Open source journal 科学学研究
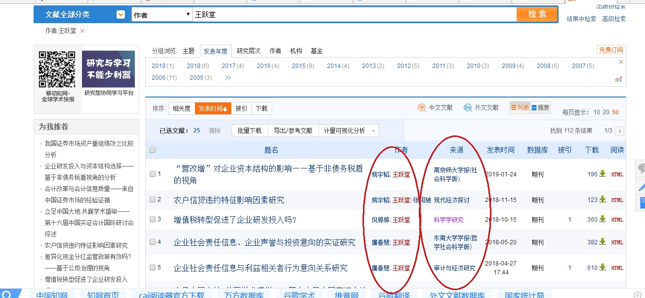Screen dimensions: 645x298 coord(448,220)
